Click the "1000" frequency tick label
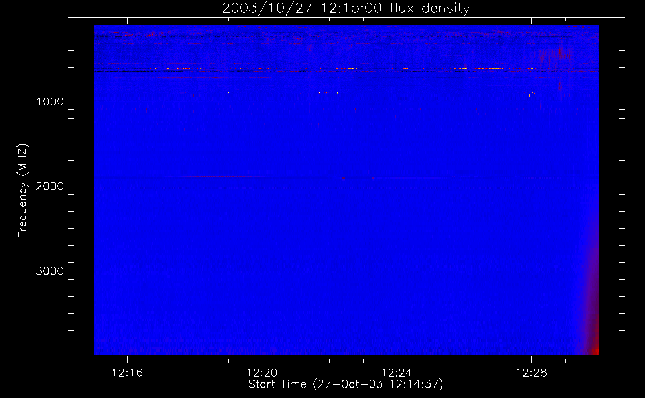 pyautogui.click(x=50, y=101)
